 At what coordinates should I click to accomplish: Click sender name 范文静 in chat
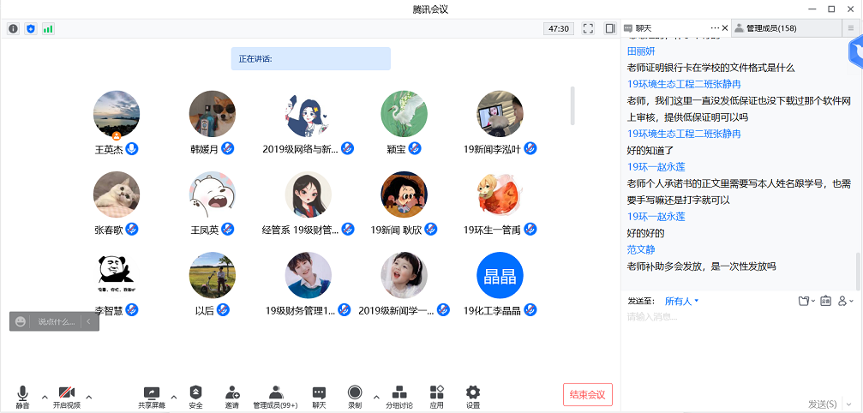tap(641, 249)
